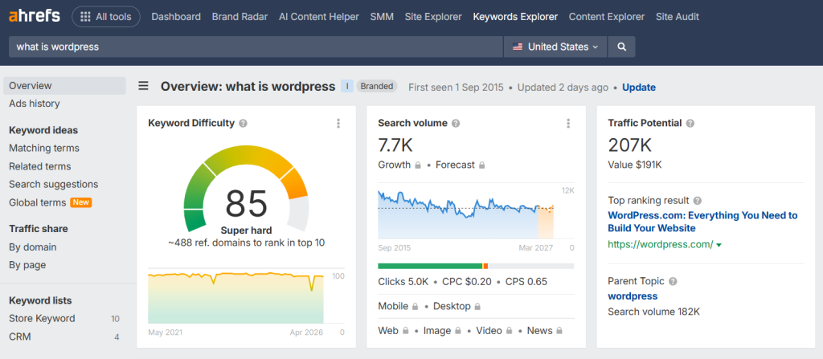Open Ads history in sidebar
This screenshot has height=359, width=823.
[x=34, y=104]
